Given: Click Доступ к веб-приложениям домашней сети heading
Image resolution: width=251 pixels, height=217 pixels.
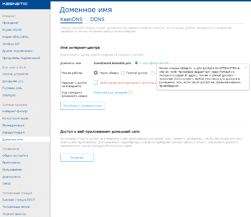Looking at the screenshot, I should point(100,132).
